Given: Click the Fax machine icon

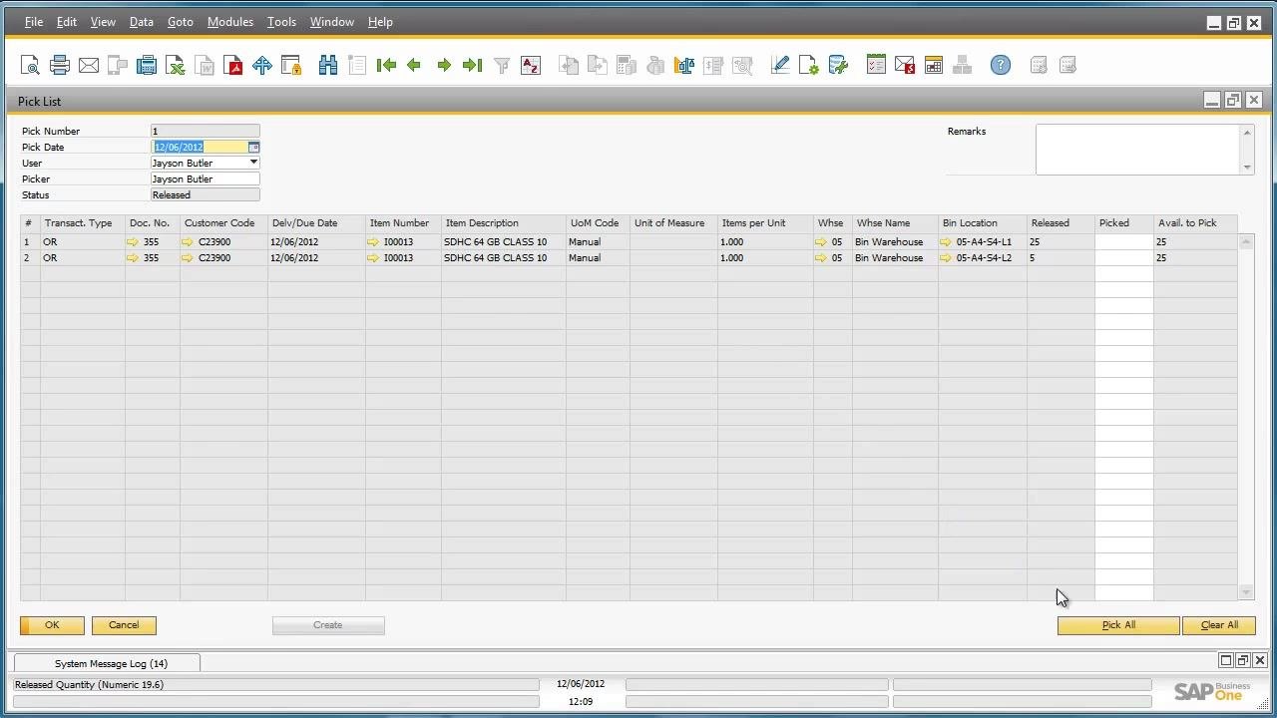Looking at the screenshot, I should [x=147, y=66].
